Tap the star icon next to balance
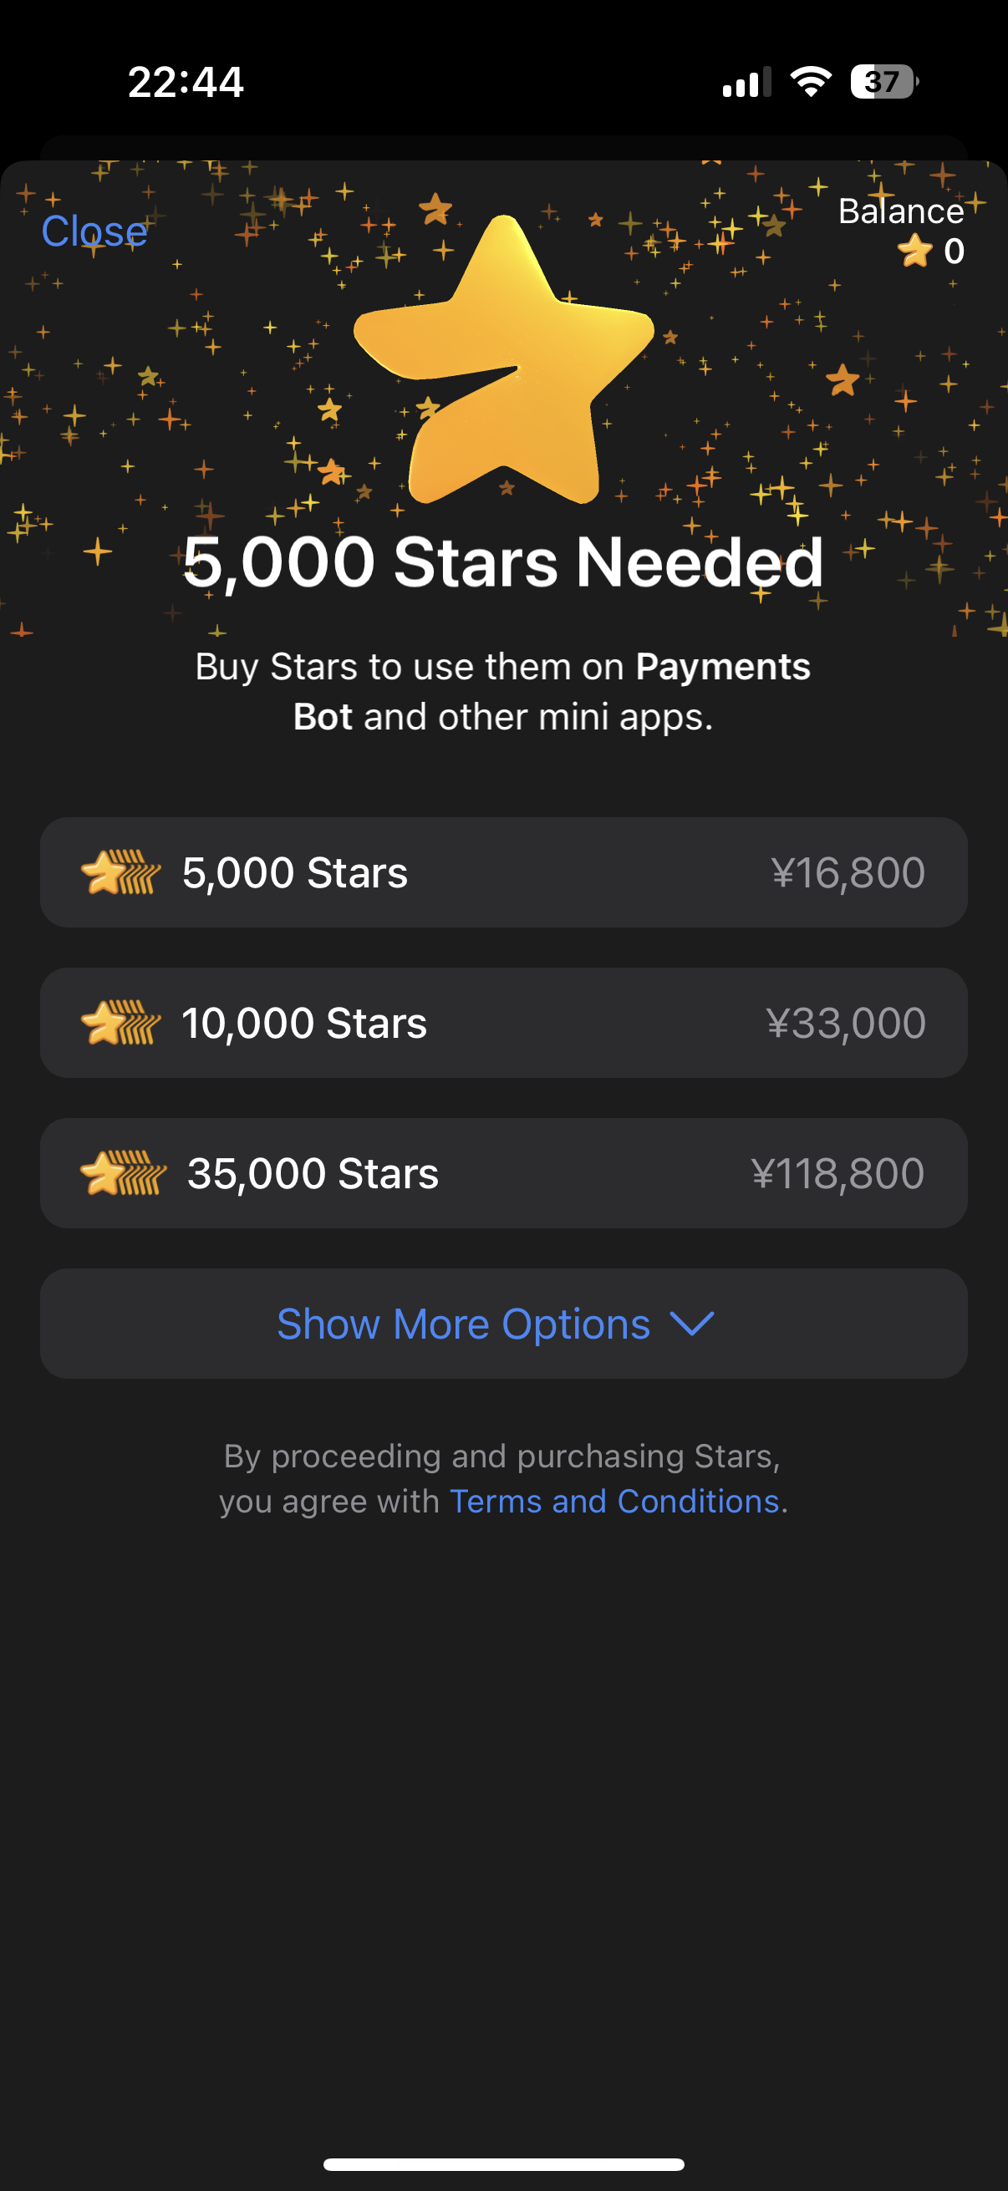Viewport: 1008px width, 2191px height. pos(914,251)
